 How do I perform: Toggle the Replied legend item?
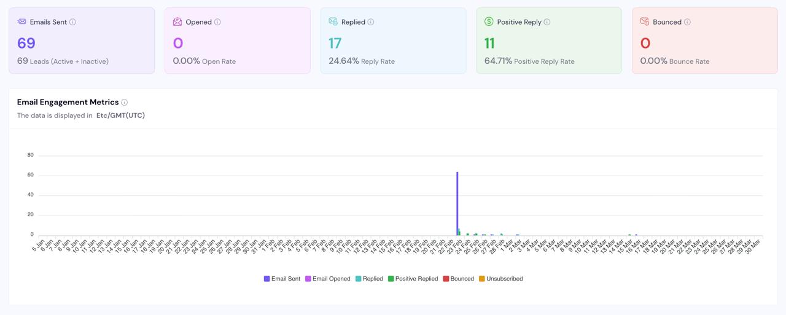tap(369, 279)
